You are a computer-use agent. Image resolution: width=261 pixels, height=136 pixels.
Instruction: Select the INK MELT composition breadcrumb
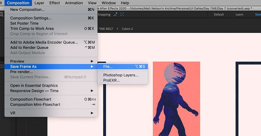[106, 29]
